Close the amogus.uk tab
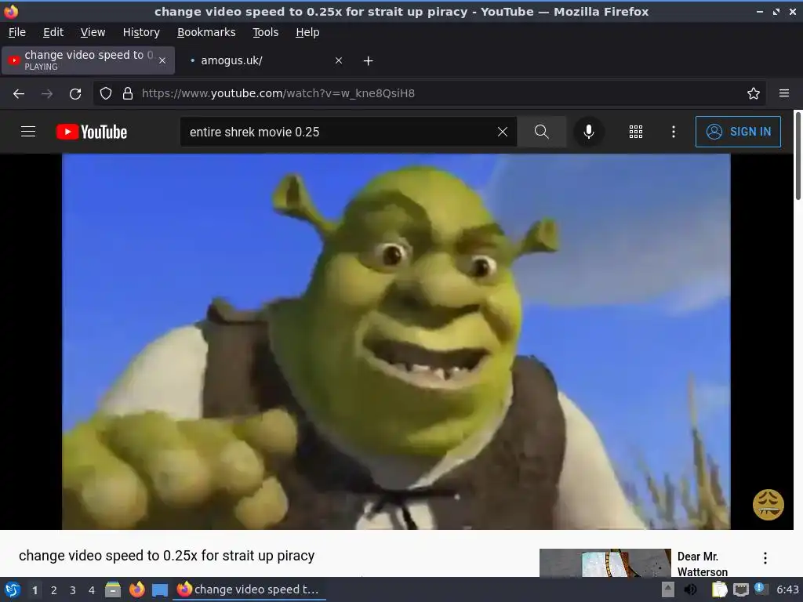Image resolution: width=803 pixels, height=602 pixels. (339, 60)
